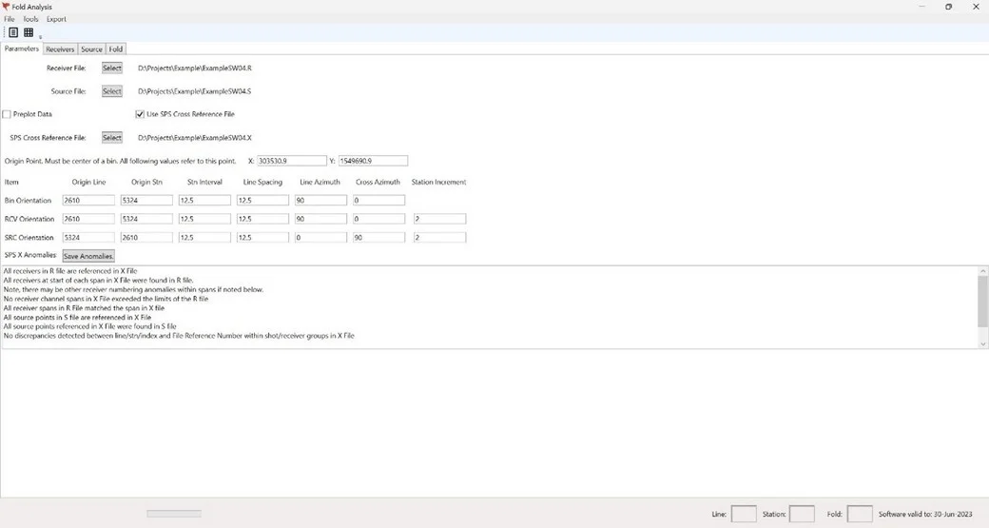Click the Save Anomalies button
The height and width of the screenshot is (528, 989).
point(88,256)
